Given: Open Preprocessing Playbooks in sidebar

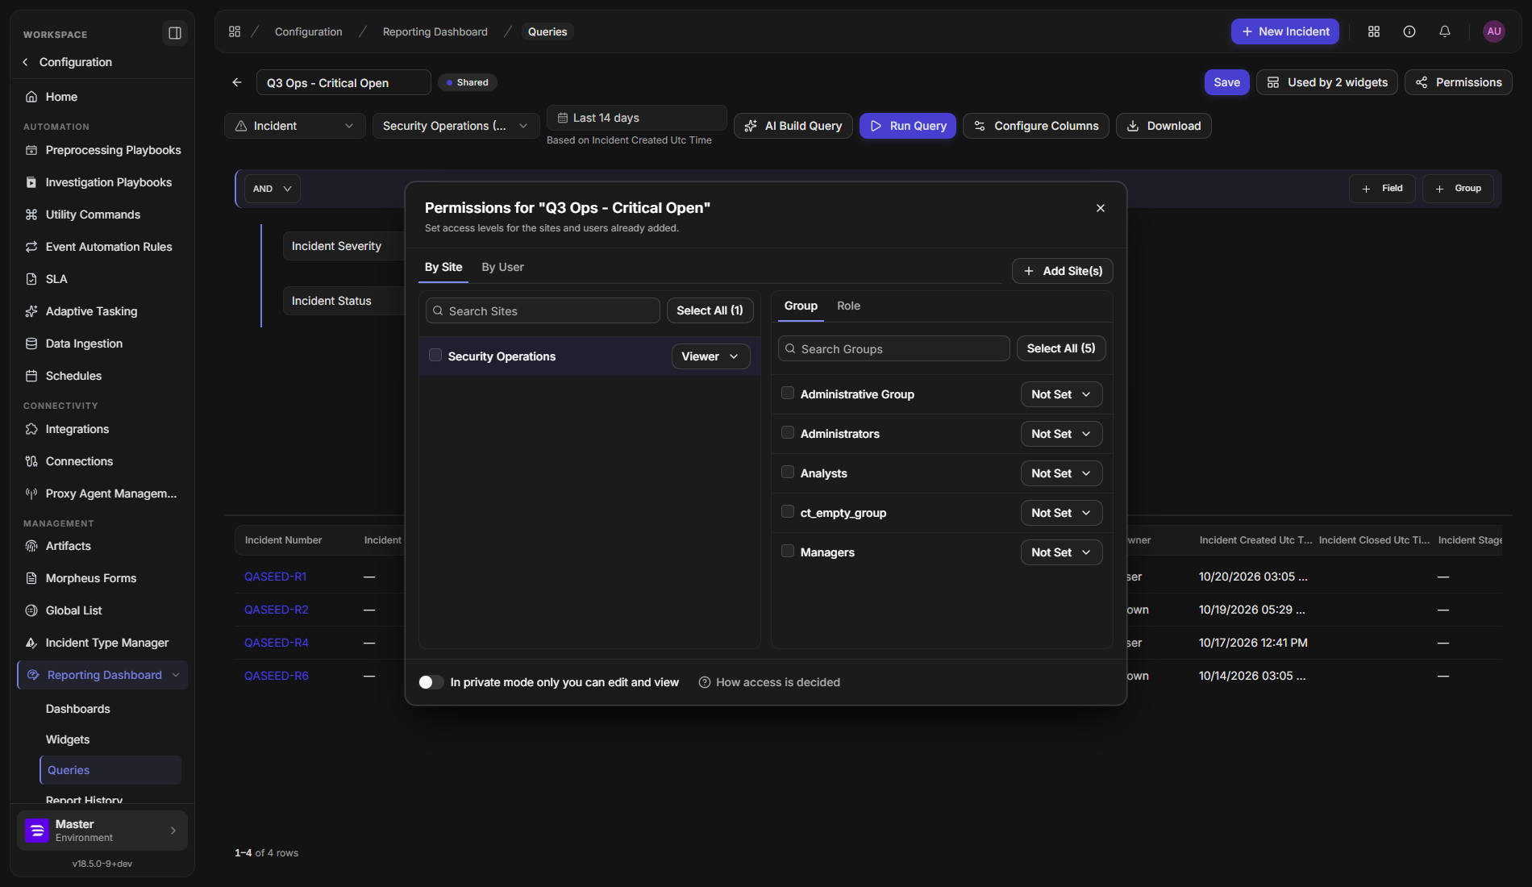Looking at the screenshot, I should tap(102, 150).
